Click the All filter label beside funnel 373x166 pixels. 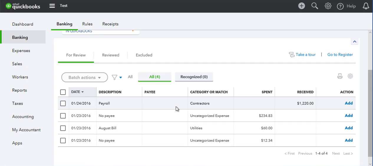(130, 77)
